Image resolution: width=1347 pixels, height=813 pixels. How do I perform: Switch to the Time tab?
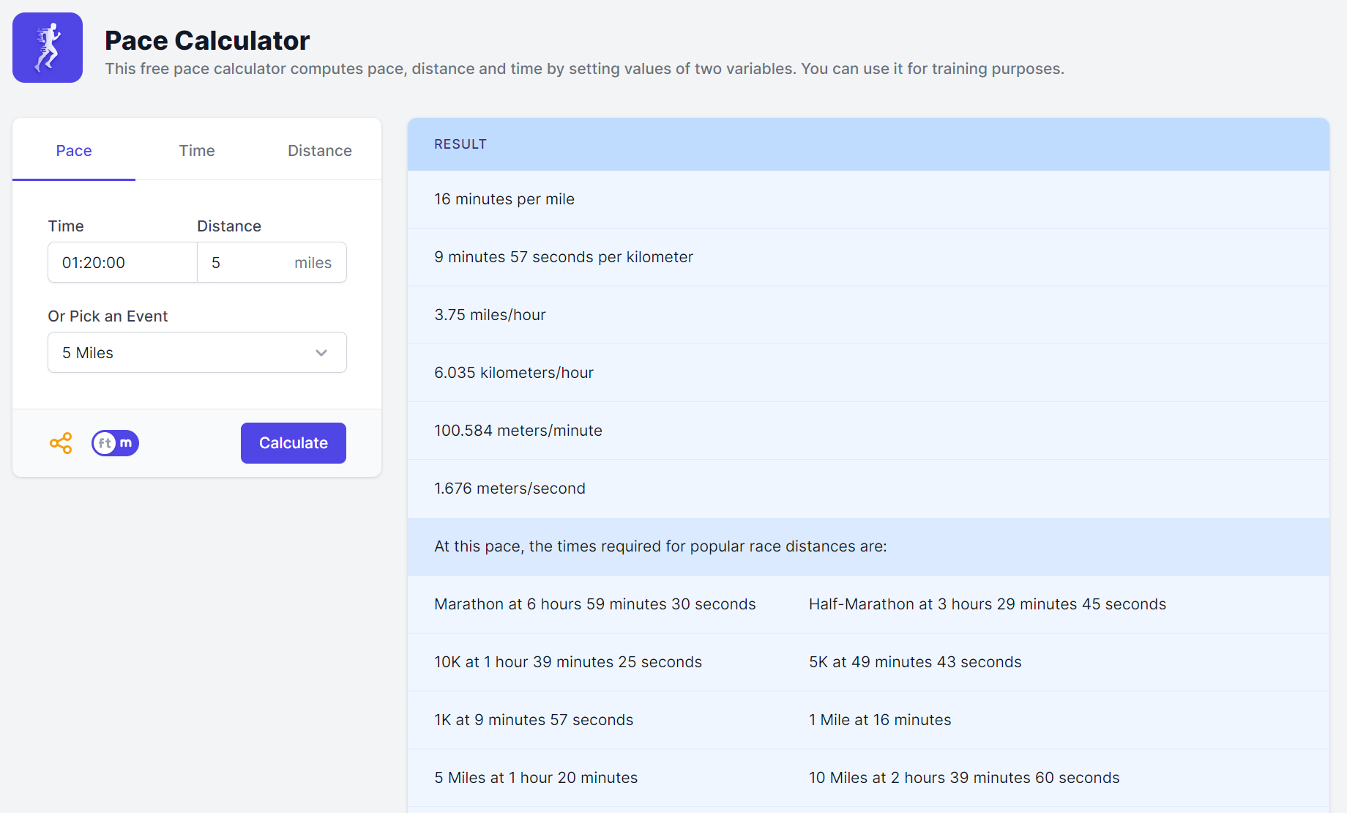click(197, 151)
